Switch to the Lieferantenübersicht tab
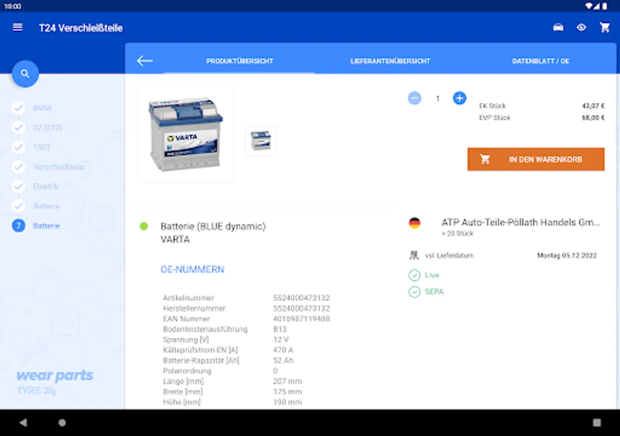Viewport: 620px width, 436px height. 390,61
